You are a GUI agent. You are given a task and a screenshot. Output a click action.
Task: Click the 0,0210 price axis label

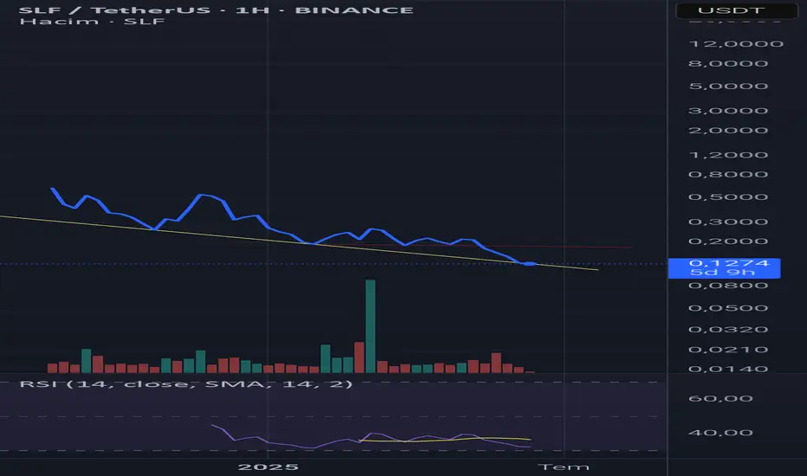coord(728,350)
